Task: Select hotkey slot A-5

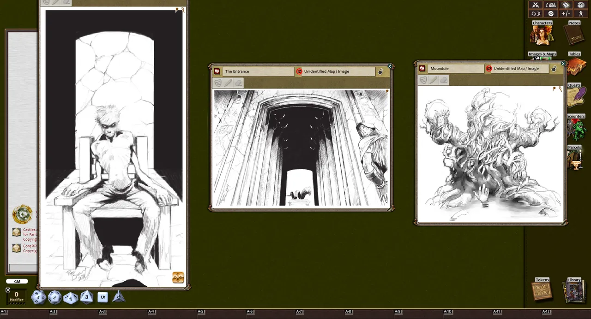Action: coord(201,312)
